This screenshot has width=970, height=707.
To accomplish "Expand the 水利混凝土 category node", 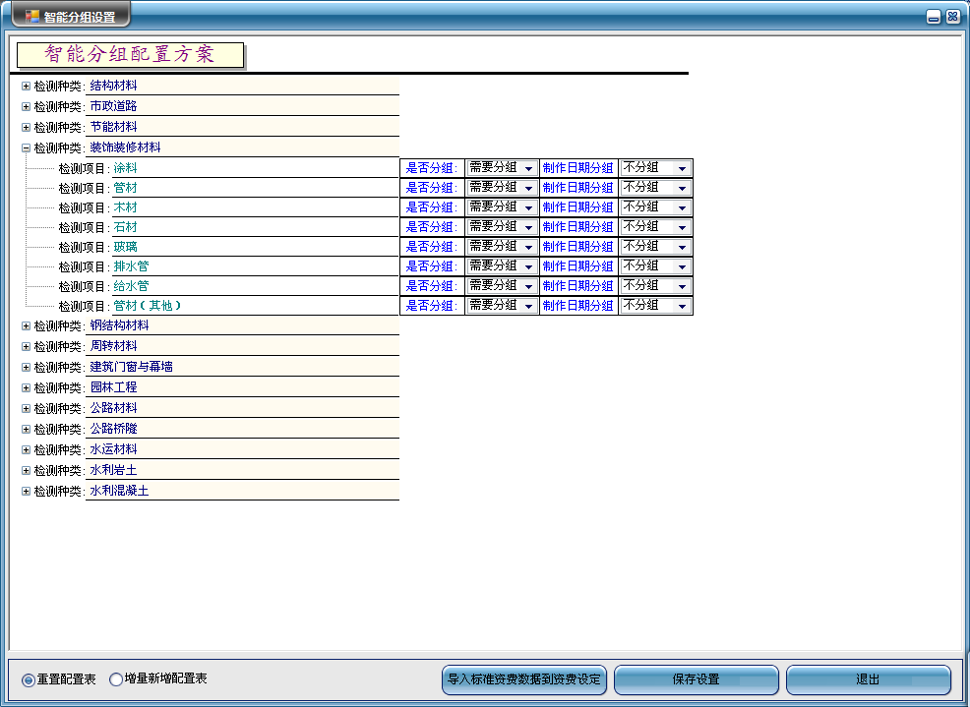I will [27, 491].
